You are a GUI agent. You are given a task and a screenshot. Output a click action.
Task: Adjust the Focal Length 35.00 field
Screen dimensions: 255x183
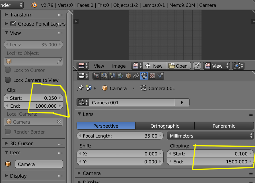(120, 136)
